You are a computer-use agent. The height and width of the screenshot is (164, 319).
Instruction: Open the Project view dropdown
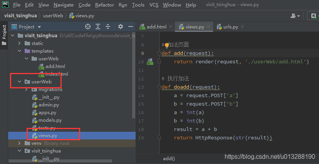point(39,27)
